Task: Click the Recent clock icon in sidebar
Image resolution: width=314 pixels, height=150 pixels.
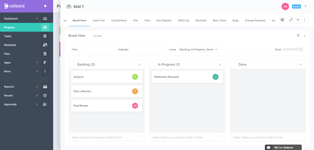Action: point(45,95)
